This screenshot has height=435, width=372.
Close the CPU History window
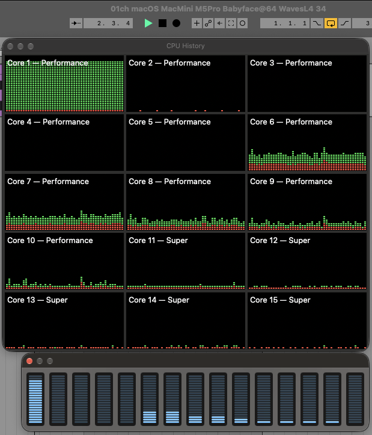10,46
